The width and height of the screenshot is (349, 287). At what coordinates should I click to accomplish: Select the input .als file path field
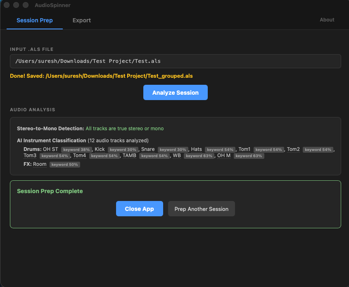coord(175,61)
